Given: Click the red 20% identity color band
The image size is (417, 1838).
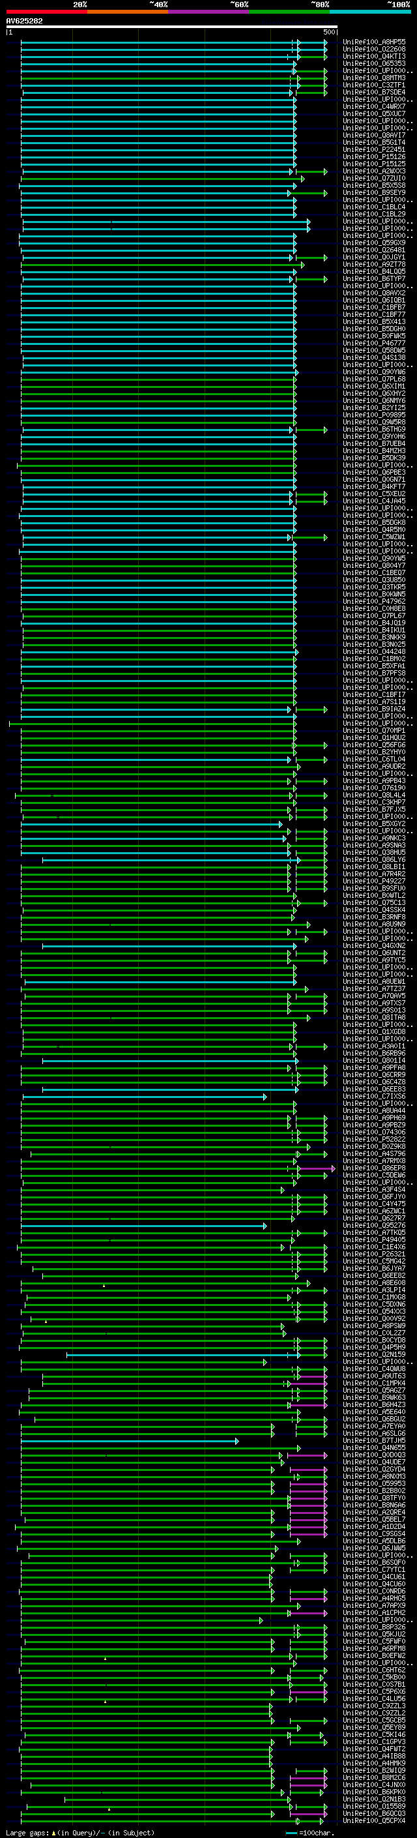Looking at the screenshot, I should [x=46, y=12].
